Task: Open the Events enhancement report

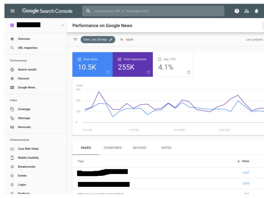Action: click(x=22, y=176)
